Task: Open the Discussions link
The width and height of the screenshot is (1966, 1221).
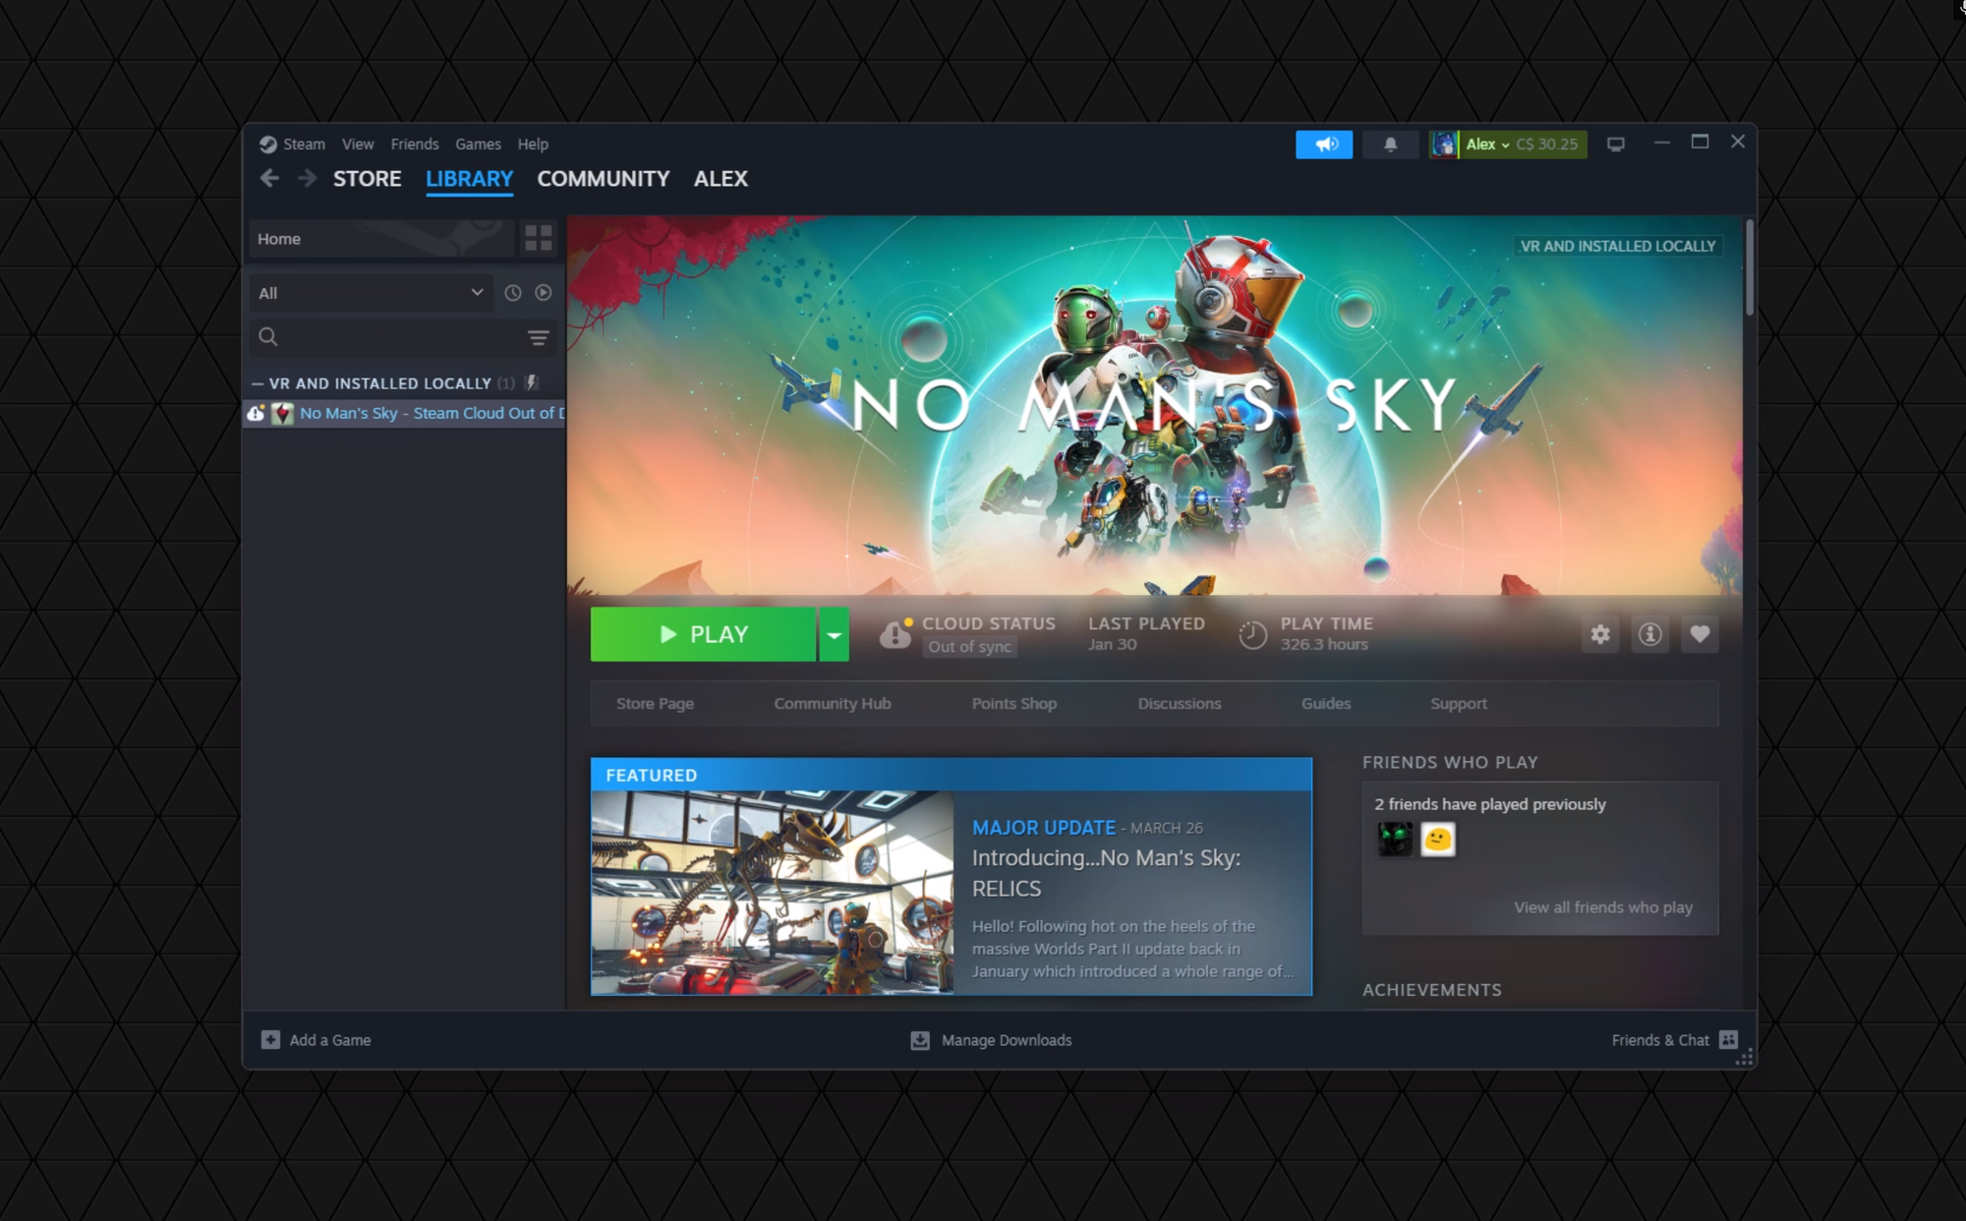Action: [1179, 704]
